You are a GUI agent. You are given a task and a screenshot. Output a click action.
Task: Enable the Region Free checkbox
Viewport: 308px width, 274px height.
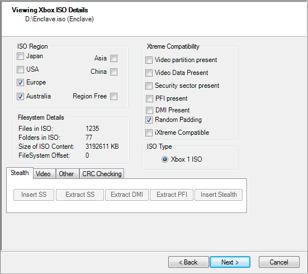click(x=113, y=97)
